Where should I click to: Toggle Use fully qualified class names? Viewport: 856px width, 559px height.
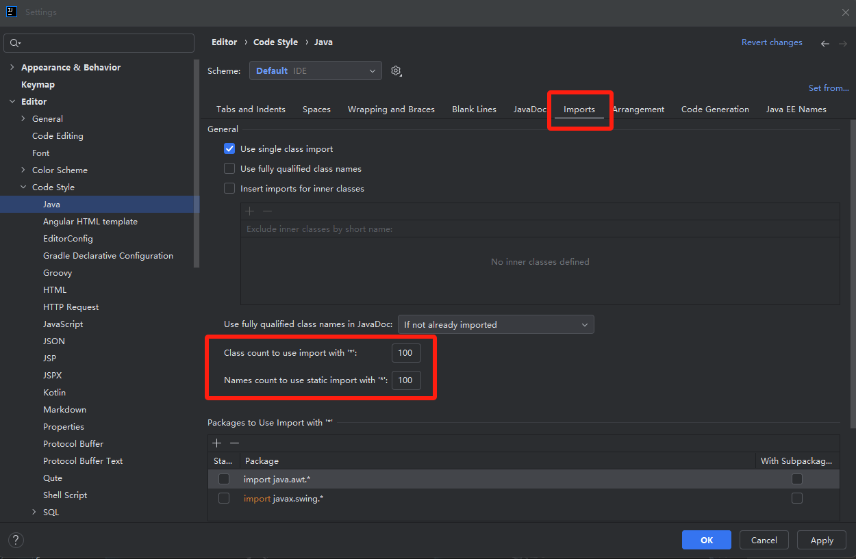click(229, 168)
